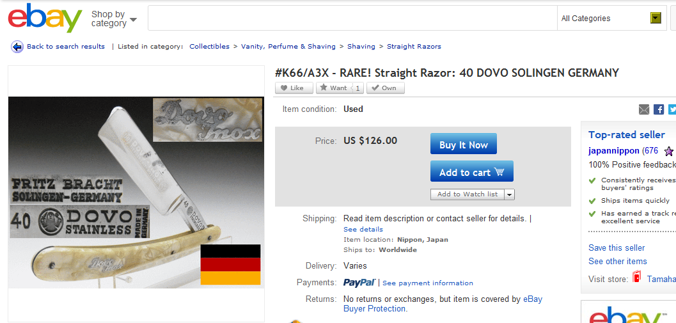
Task: Click the Tamaha store icon
Action: [x=637, y=277]
